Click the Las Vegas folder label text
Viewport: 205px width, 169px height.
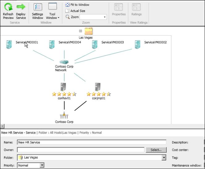click(x=86, y=38)
